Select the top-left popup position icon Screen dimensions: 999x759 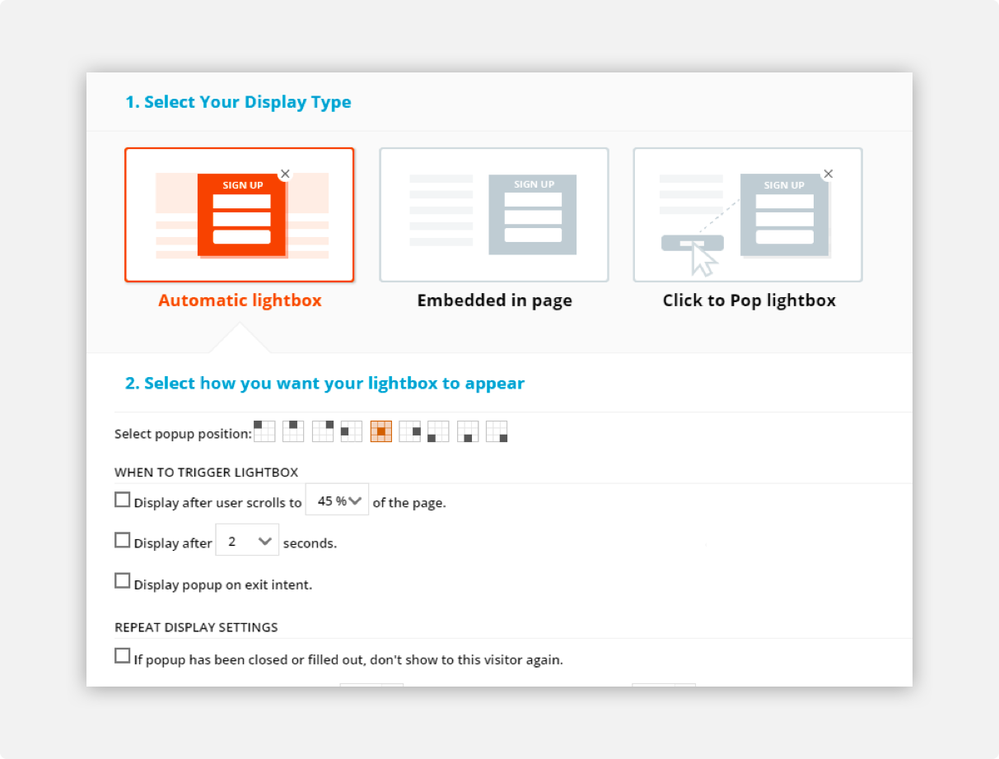265,431
